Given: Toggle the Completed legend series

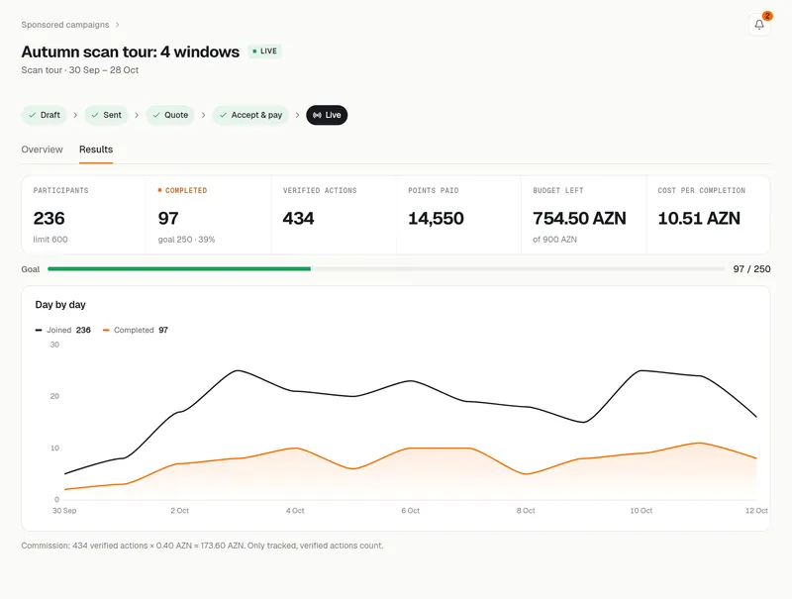Looking at the screenshot, I should point(136,330).
